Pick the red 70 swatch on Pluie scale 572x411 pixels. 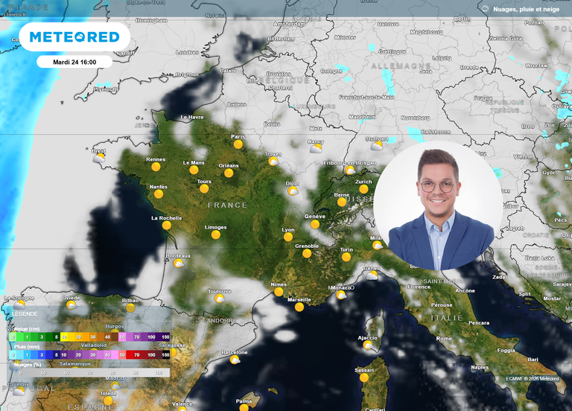[x=137, y=355]
